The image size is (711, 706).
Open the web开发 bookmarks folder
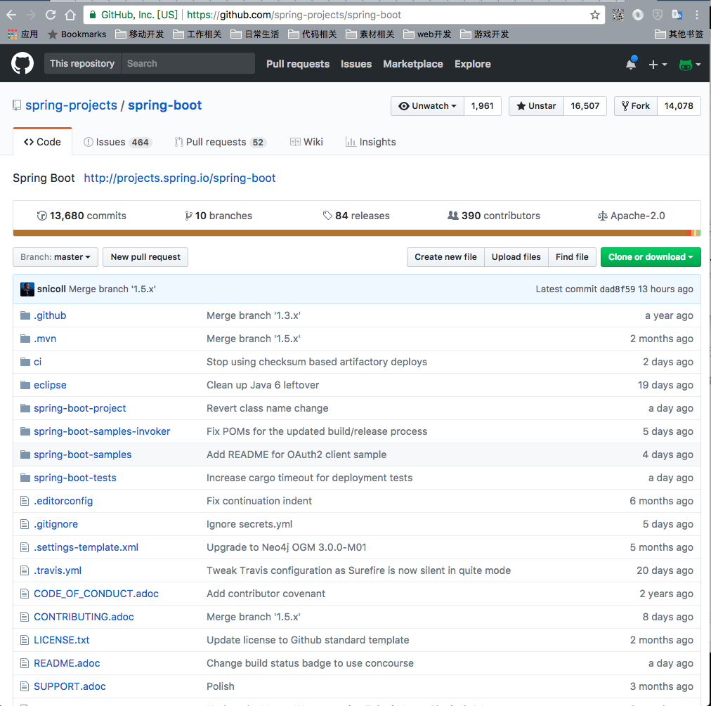(427, 34)
